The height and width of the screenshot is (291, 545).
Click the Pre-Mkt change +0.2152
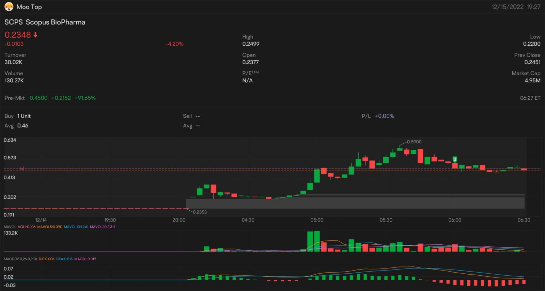(61, 98)
